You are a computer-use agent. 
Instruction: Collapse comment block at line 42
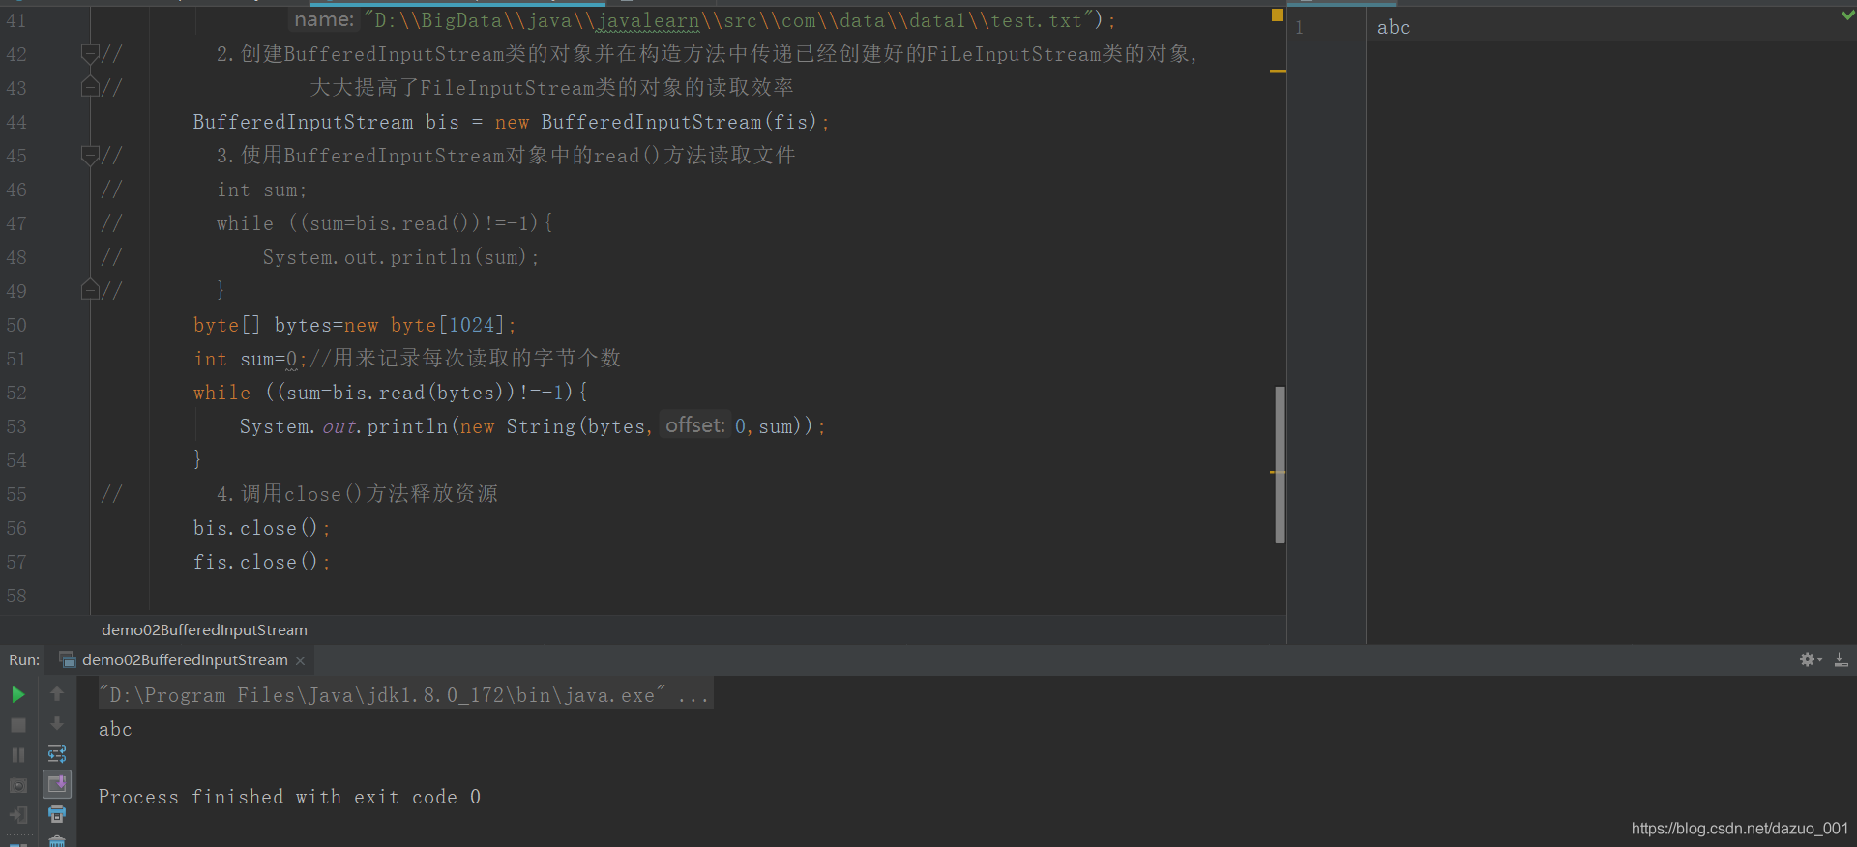point(90,53)
